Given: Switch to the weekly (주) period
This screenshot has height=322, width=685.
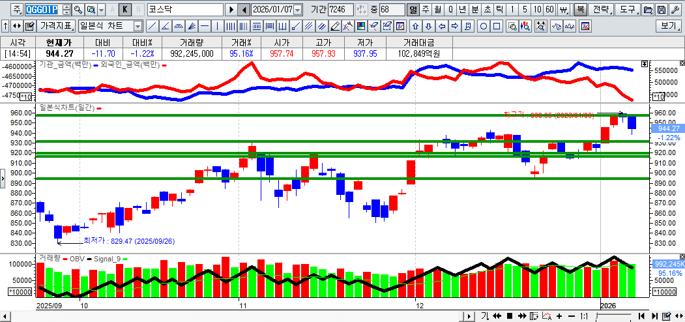Looking at the screenshot, I should (425, 10).
